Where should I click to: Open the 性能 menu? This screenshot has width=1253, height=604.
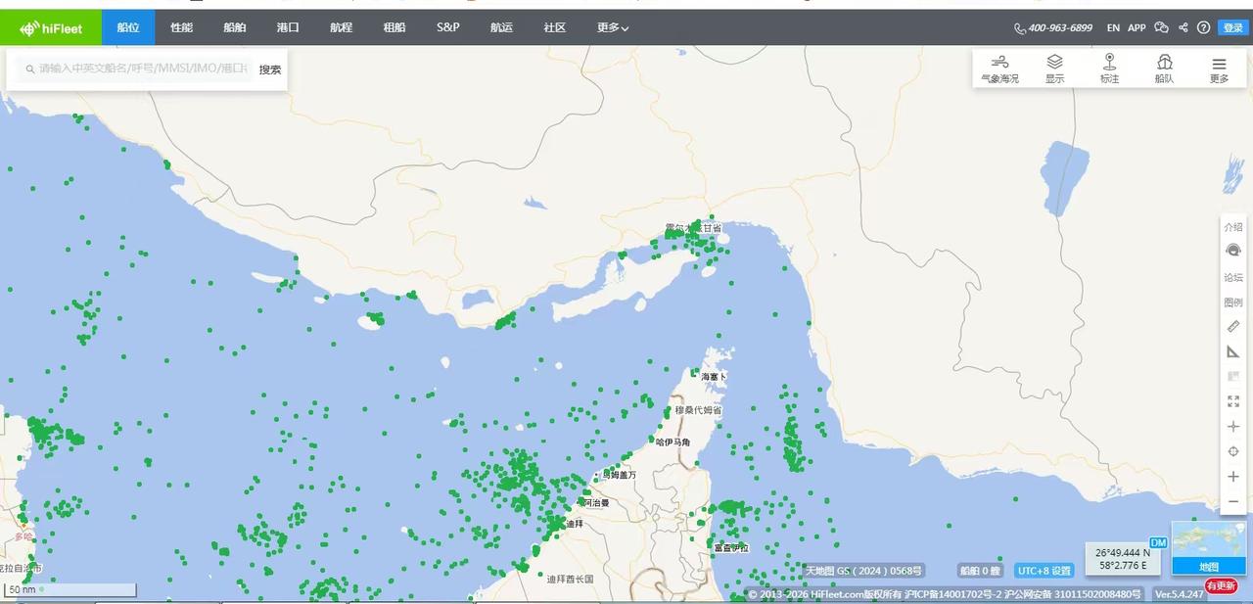click(x=181, y=27)
